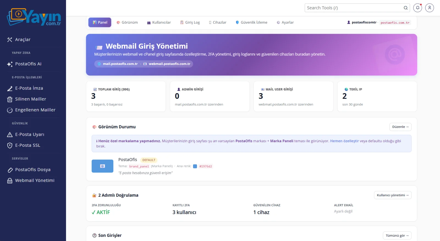The height and width of the screenshot is (241, 440).
Task: Click the PostaOfis AI sparkle icon
Action: click(10, 64)
